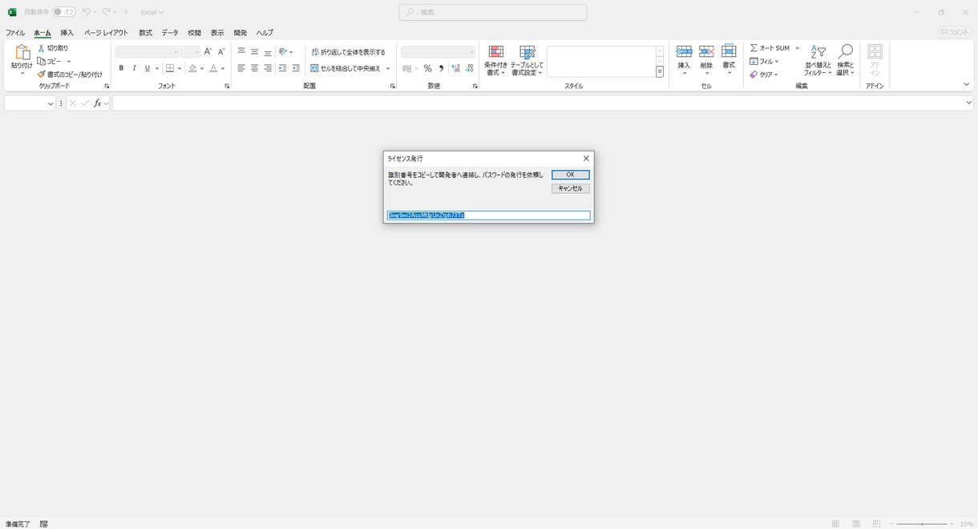Click the Font Color letter A swatch

[213, 68]
